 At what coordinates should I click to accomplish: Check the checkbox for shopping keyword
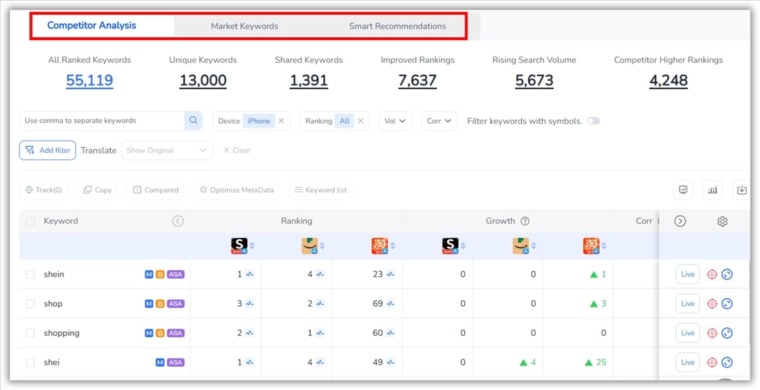tap(30, 333)
